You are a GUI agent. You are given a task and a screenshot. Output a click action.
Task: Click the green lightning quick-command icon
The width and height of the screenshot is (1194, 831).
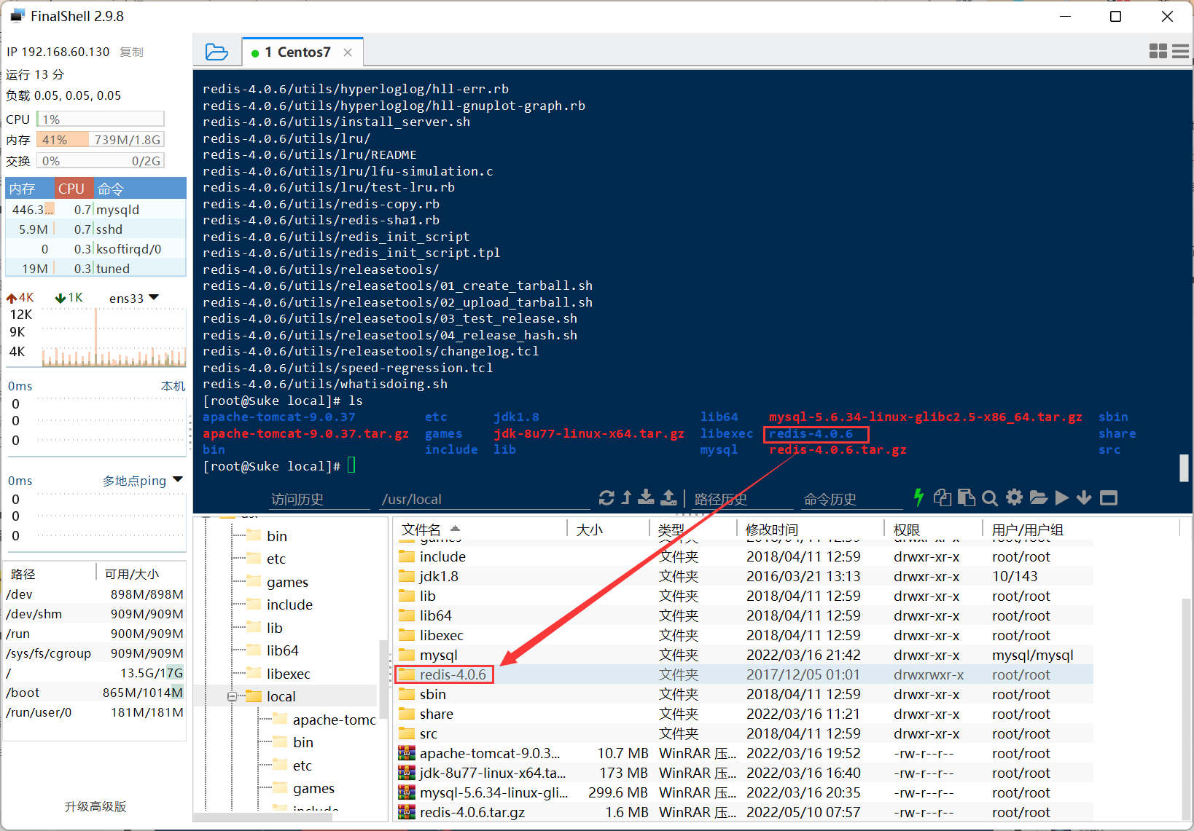point(918,497)
